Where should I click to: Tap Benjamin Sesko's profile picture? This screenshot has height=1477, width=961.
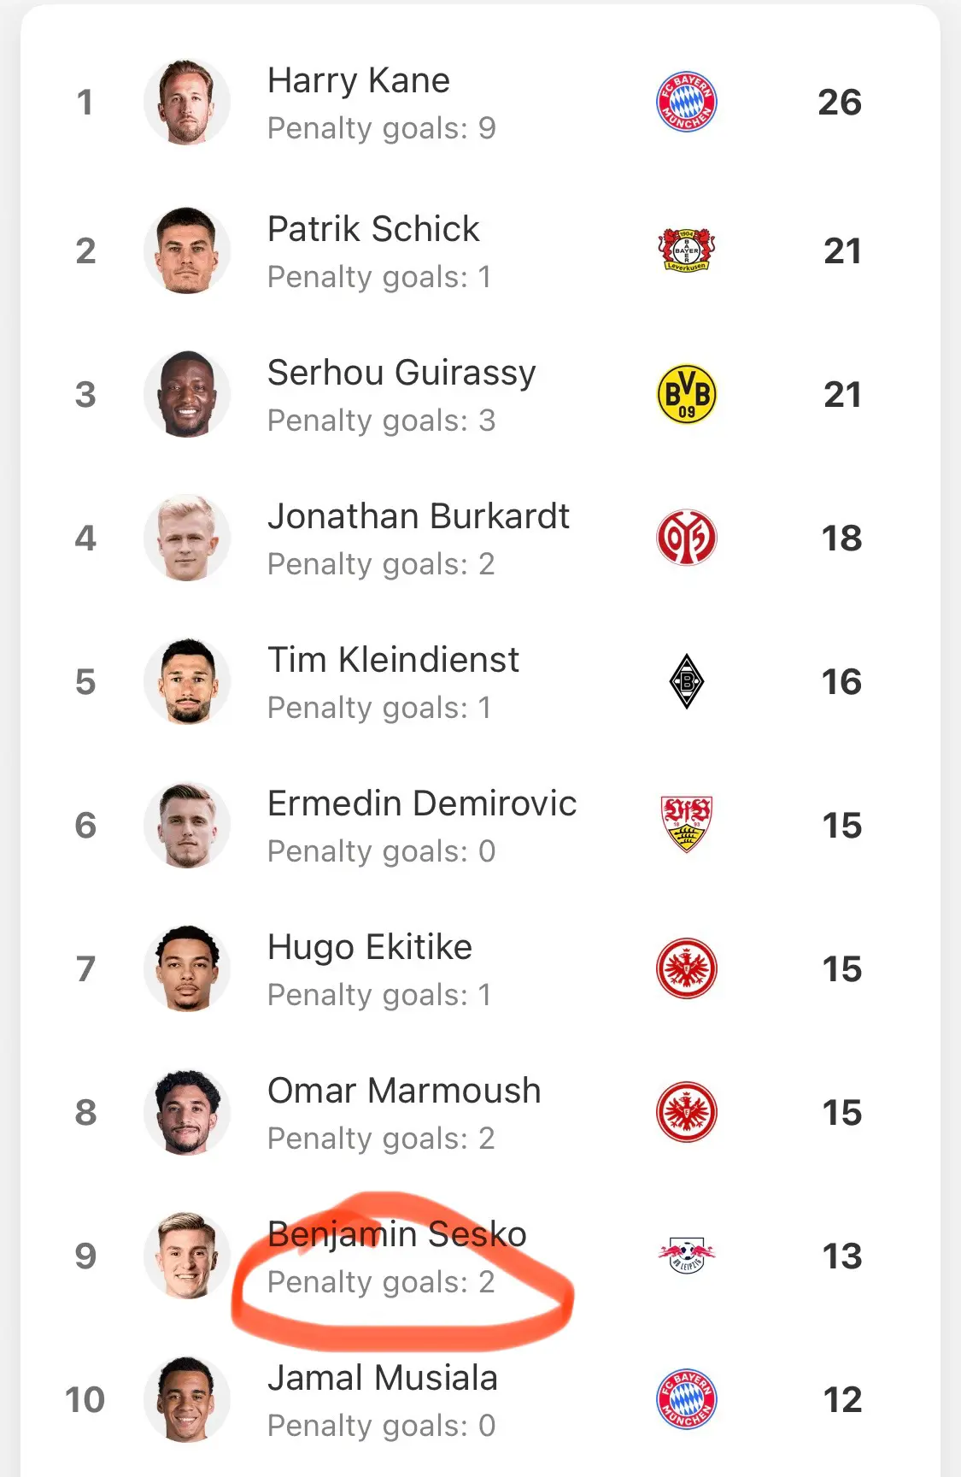pos(187,1256)
